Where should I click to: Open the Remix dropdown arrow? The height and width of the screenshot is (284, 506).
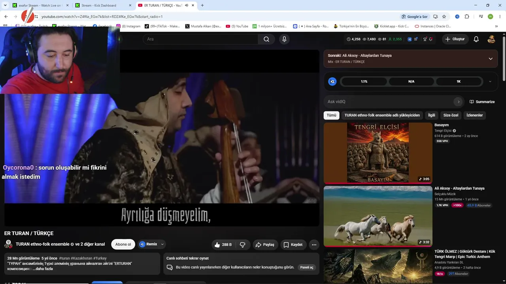click(162, 244)
